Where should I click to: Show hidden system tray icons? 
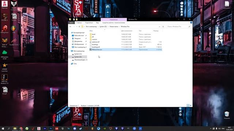point(211,128)
